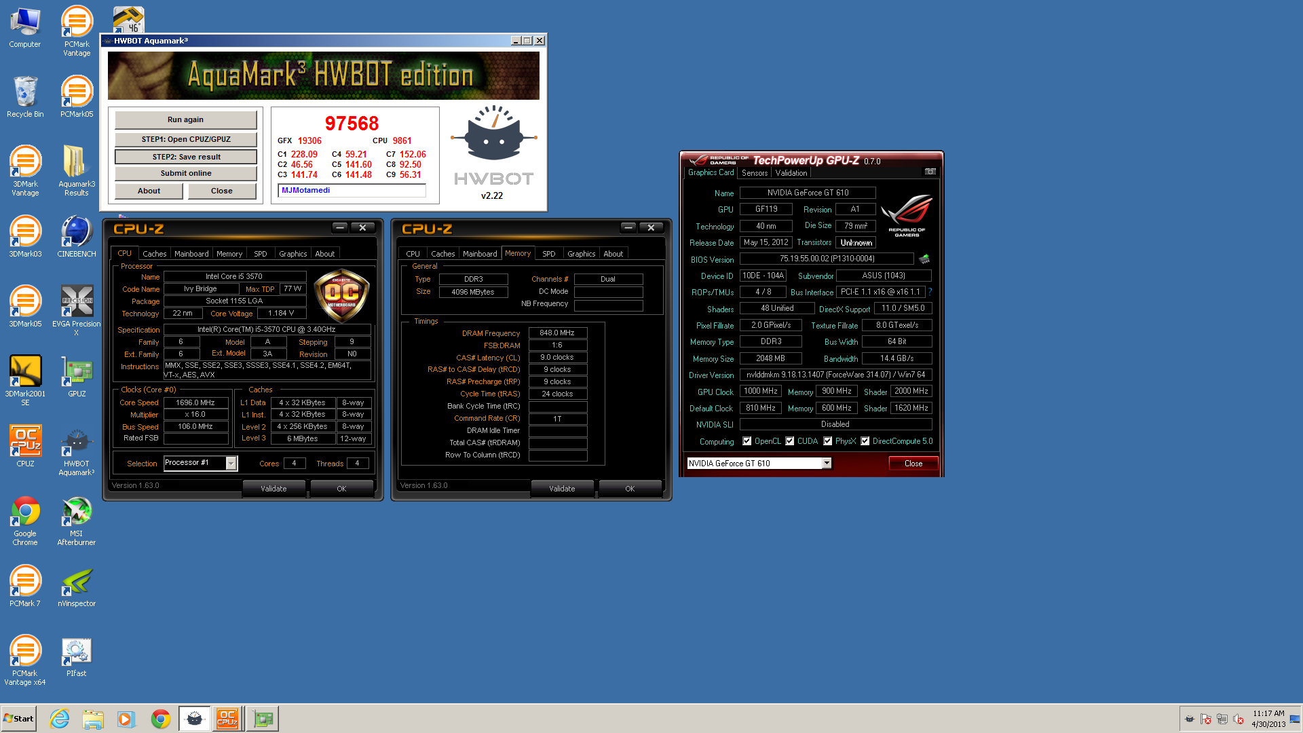Click the Submit online button
The height and width of the screenshot is (733, 1303).
click(x=186, y=173)
